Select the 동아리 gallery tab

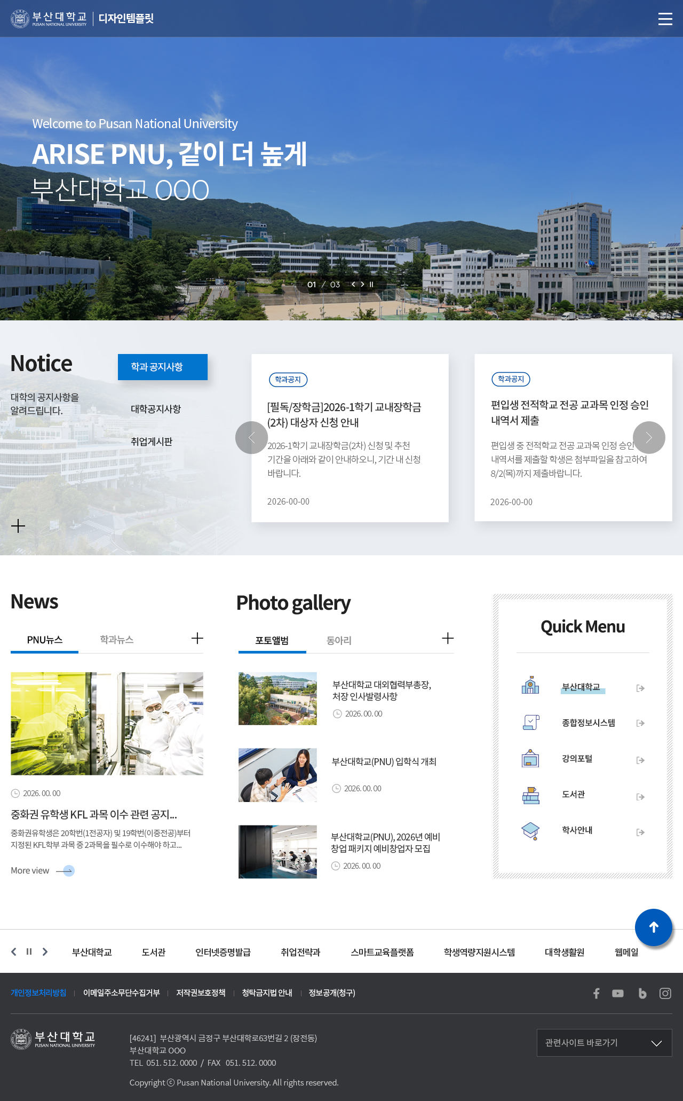point(339,641)
